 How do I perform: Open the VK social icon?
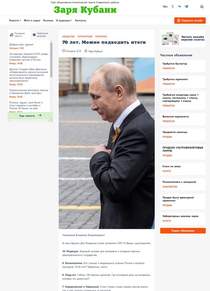coord(179,6)
